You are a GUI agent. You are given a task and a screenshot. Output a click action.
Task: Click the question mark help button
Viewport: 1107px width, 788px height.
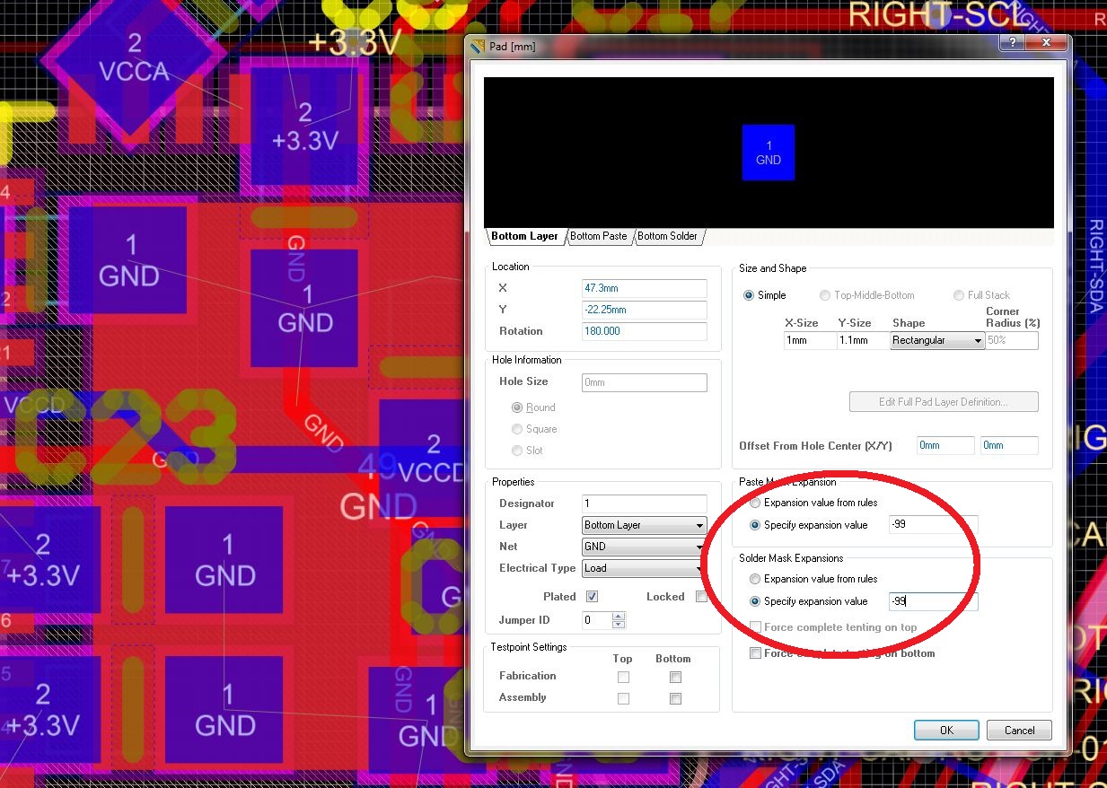point(1013,43)
